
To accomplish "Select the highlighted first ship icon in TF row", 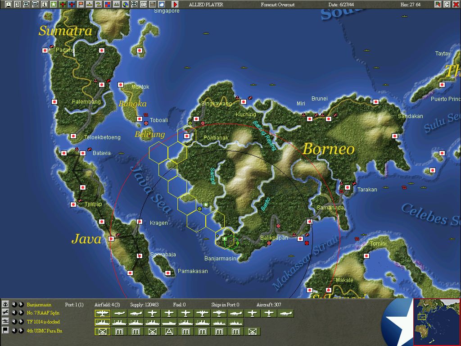I will pyautogui.click(x=102, y=323).
